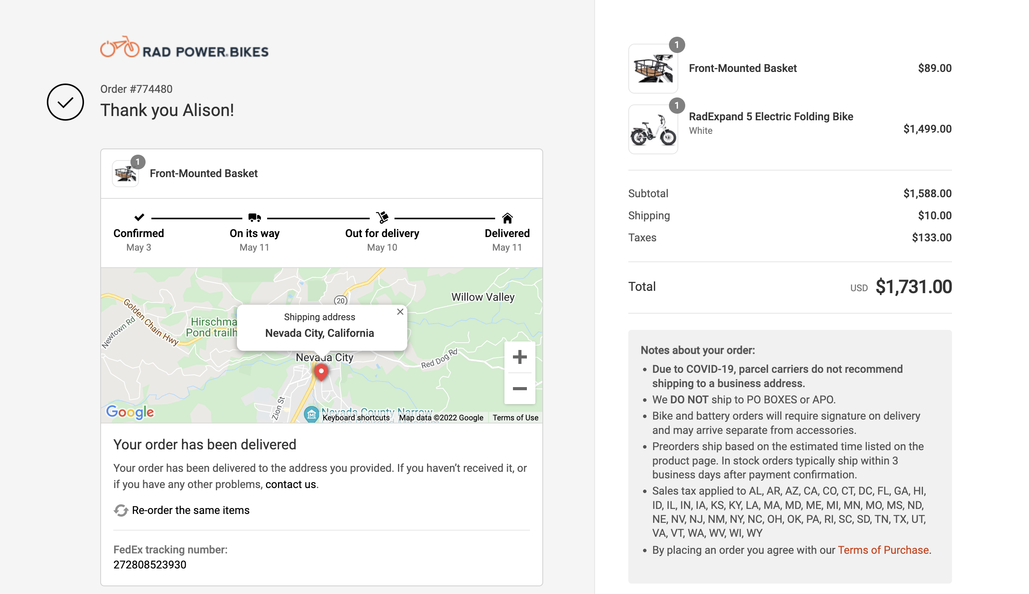This screenshot has height=594, width=1029.
Task: Zoom in on the map
Action: tap(520, 357)
